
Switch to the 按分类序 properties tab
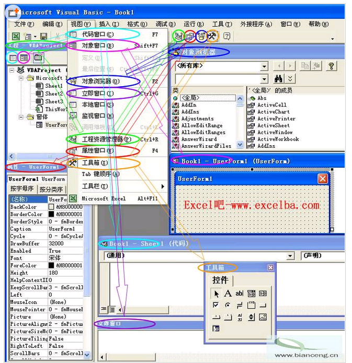(x=52, y=189)
